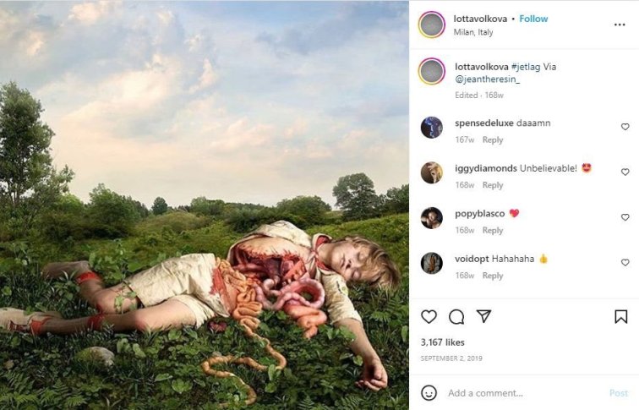Follow lottavolkova account
Screen dimensions: 639x410
pyautogui.click(x=533, y=19)
